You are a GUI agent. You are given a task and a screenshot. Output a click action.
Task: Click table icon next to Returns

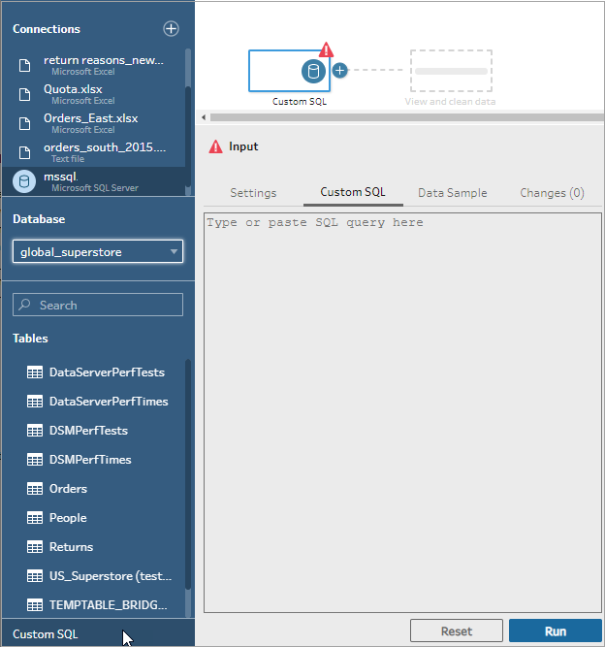[35, 547]
